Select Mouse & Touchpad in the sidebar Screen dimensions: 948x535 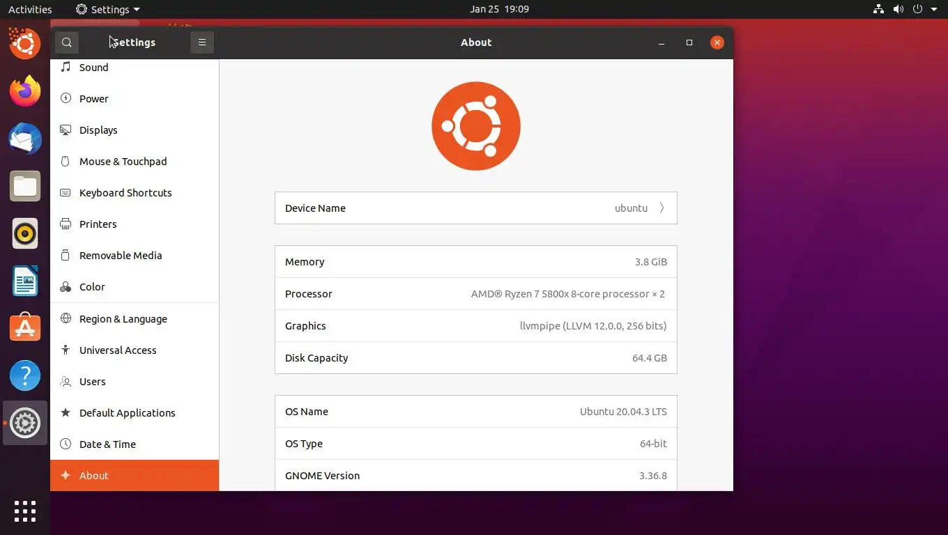(135, 161)
